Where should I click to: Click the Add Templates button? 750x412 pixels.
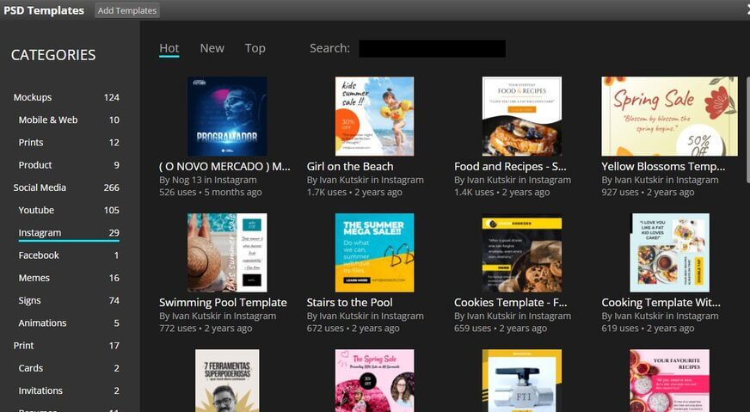(x=126, y=10)
